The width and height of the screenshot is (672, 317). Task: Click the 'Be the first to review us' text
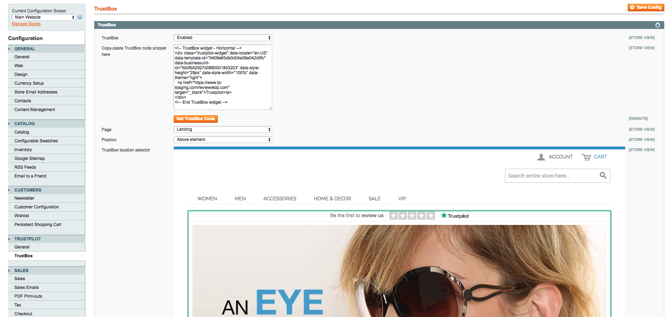pos(357,215)
